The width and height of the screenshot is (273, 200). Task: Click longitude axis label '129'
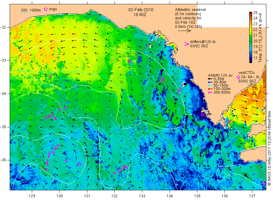click(32, 196)
